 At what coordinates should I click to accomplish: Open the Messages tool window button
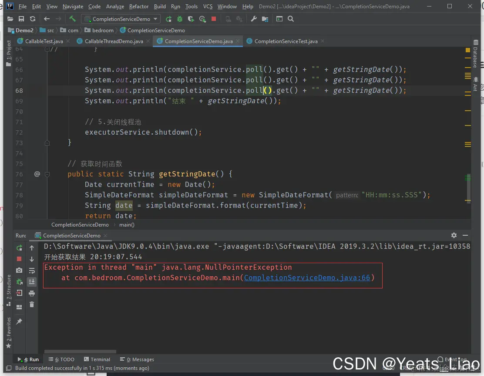(x=137, y=359)
